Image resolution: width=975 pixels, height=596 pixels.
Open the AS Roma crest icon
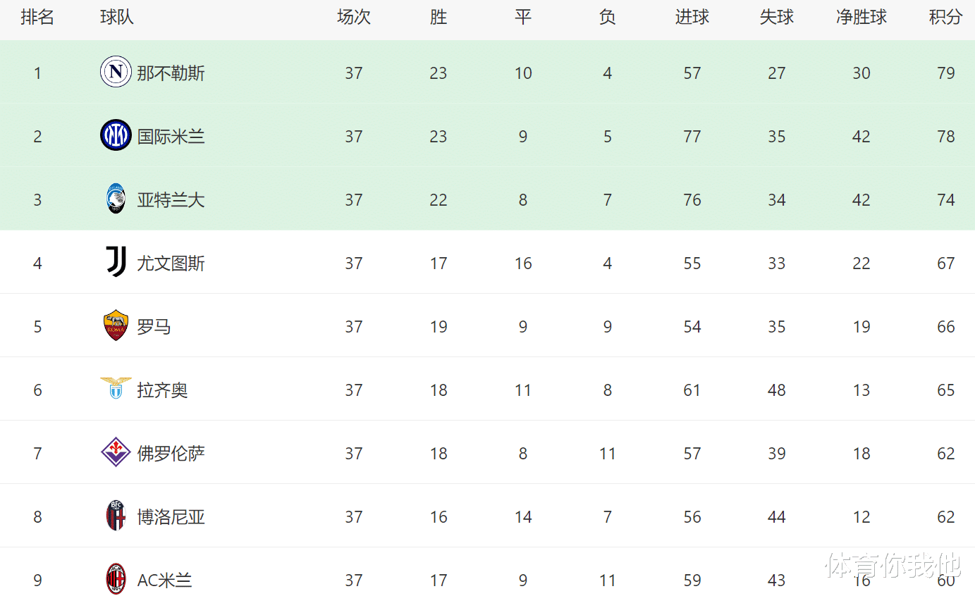(x=116, y=325)
